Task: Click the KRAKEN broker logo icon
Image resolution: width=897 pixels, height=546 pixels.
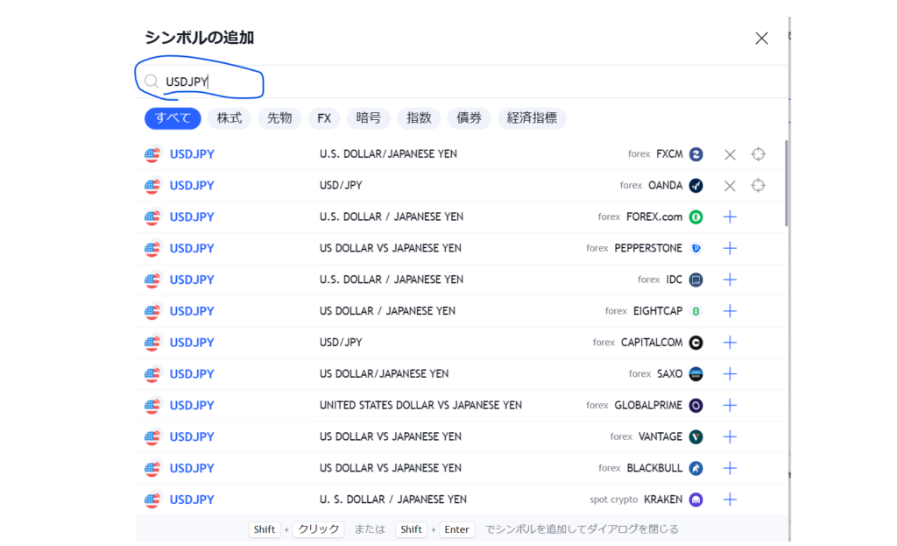Action: point(696,500)
